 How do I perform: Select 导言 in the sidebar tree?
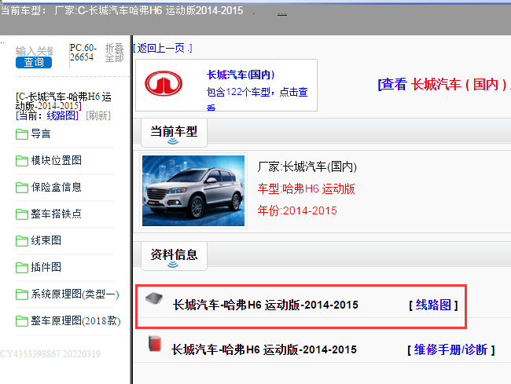tap(41, 133)
